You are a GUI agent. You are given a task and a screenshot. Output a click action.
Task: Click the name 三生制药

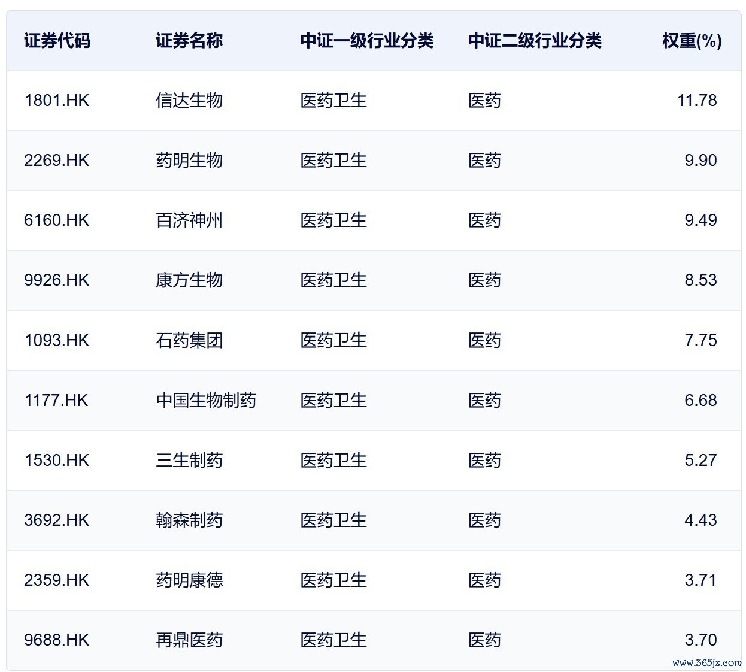pyautogui.click(x=189, y=460)
